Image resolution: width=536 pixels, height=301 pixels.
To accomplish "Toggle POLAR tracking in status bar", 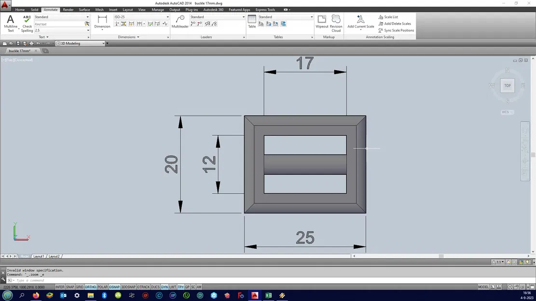I will (x=103, y=287).
